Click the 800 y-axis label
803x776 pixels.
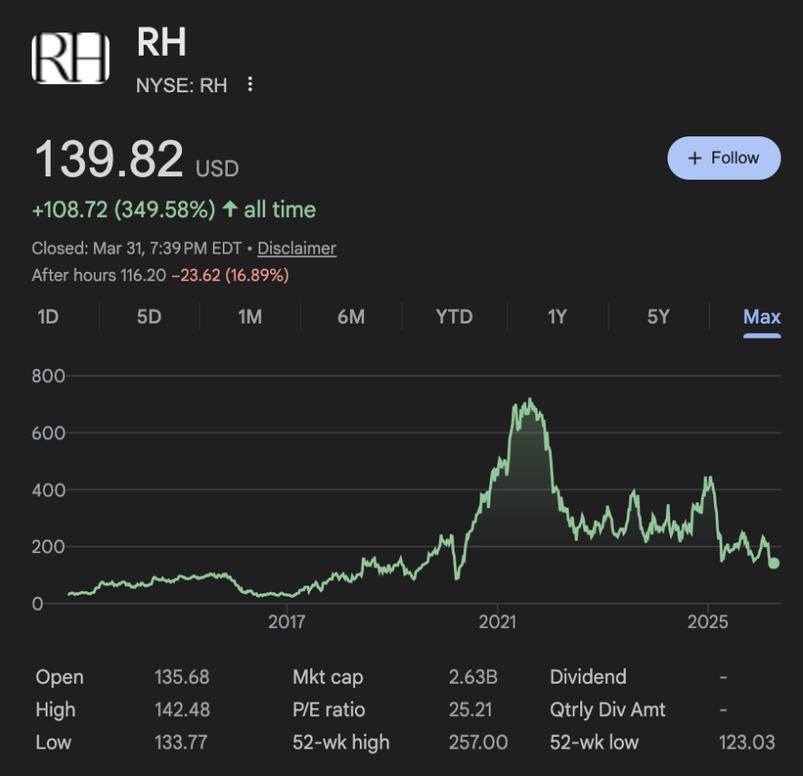pyautogui.click(x=48, y=376)
